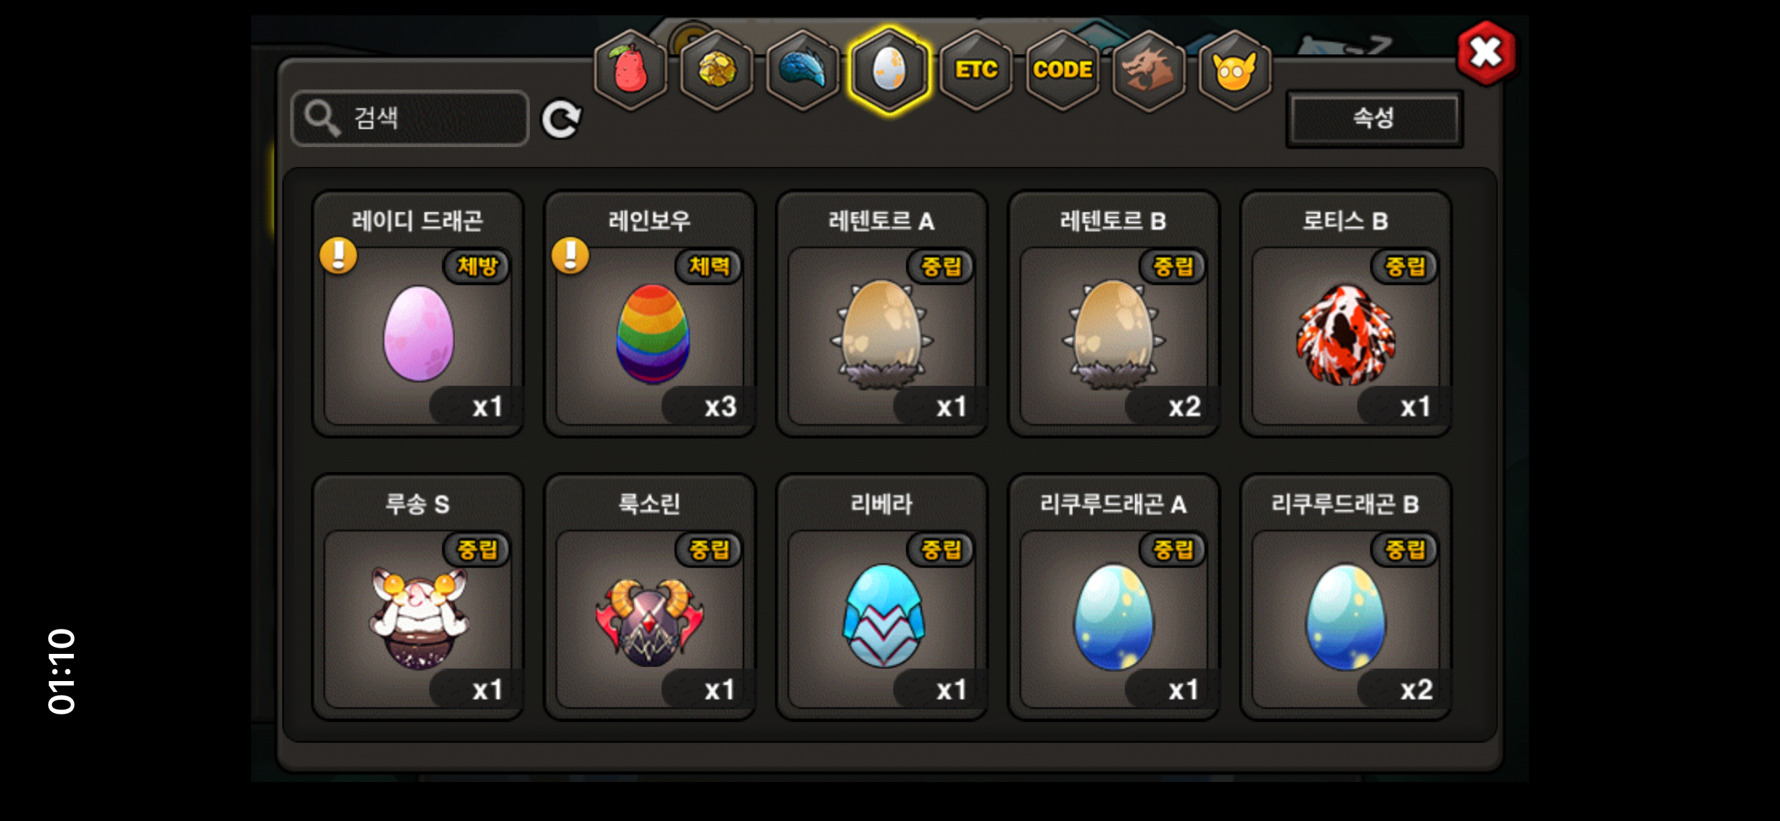Pick the 룩소린 horned egg
Viewport: 1780px width, 821px height.
650,597
